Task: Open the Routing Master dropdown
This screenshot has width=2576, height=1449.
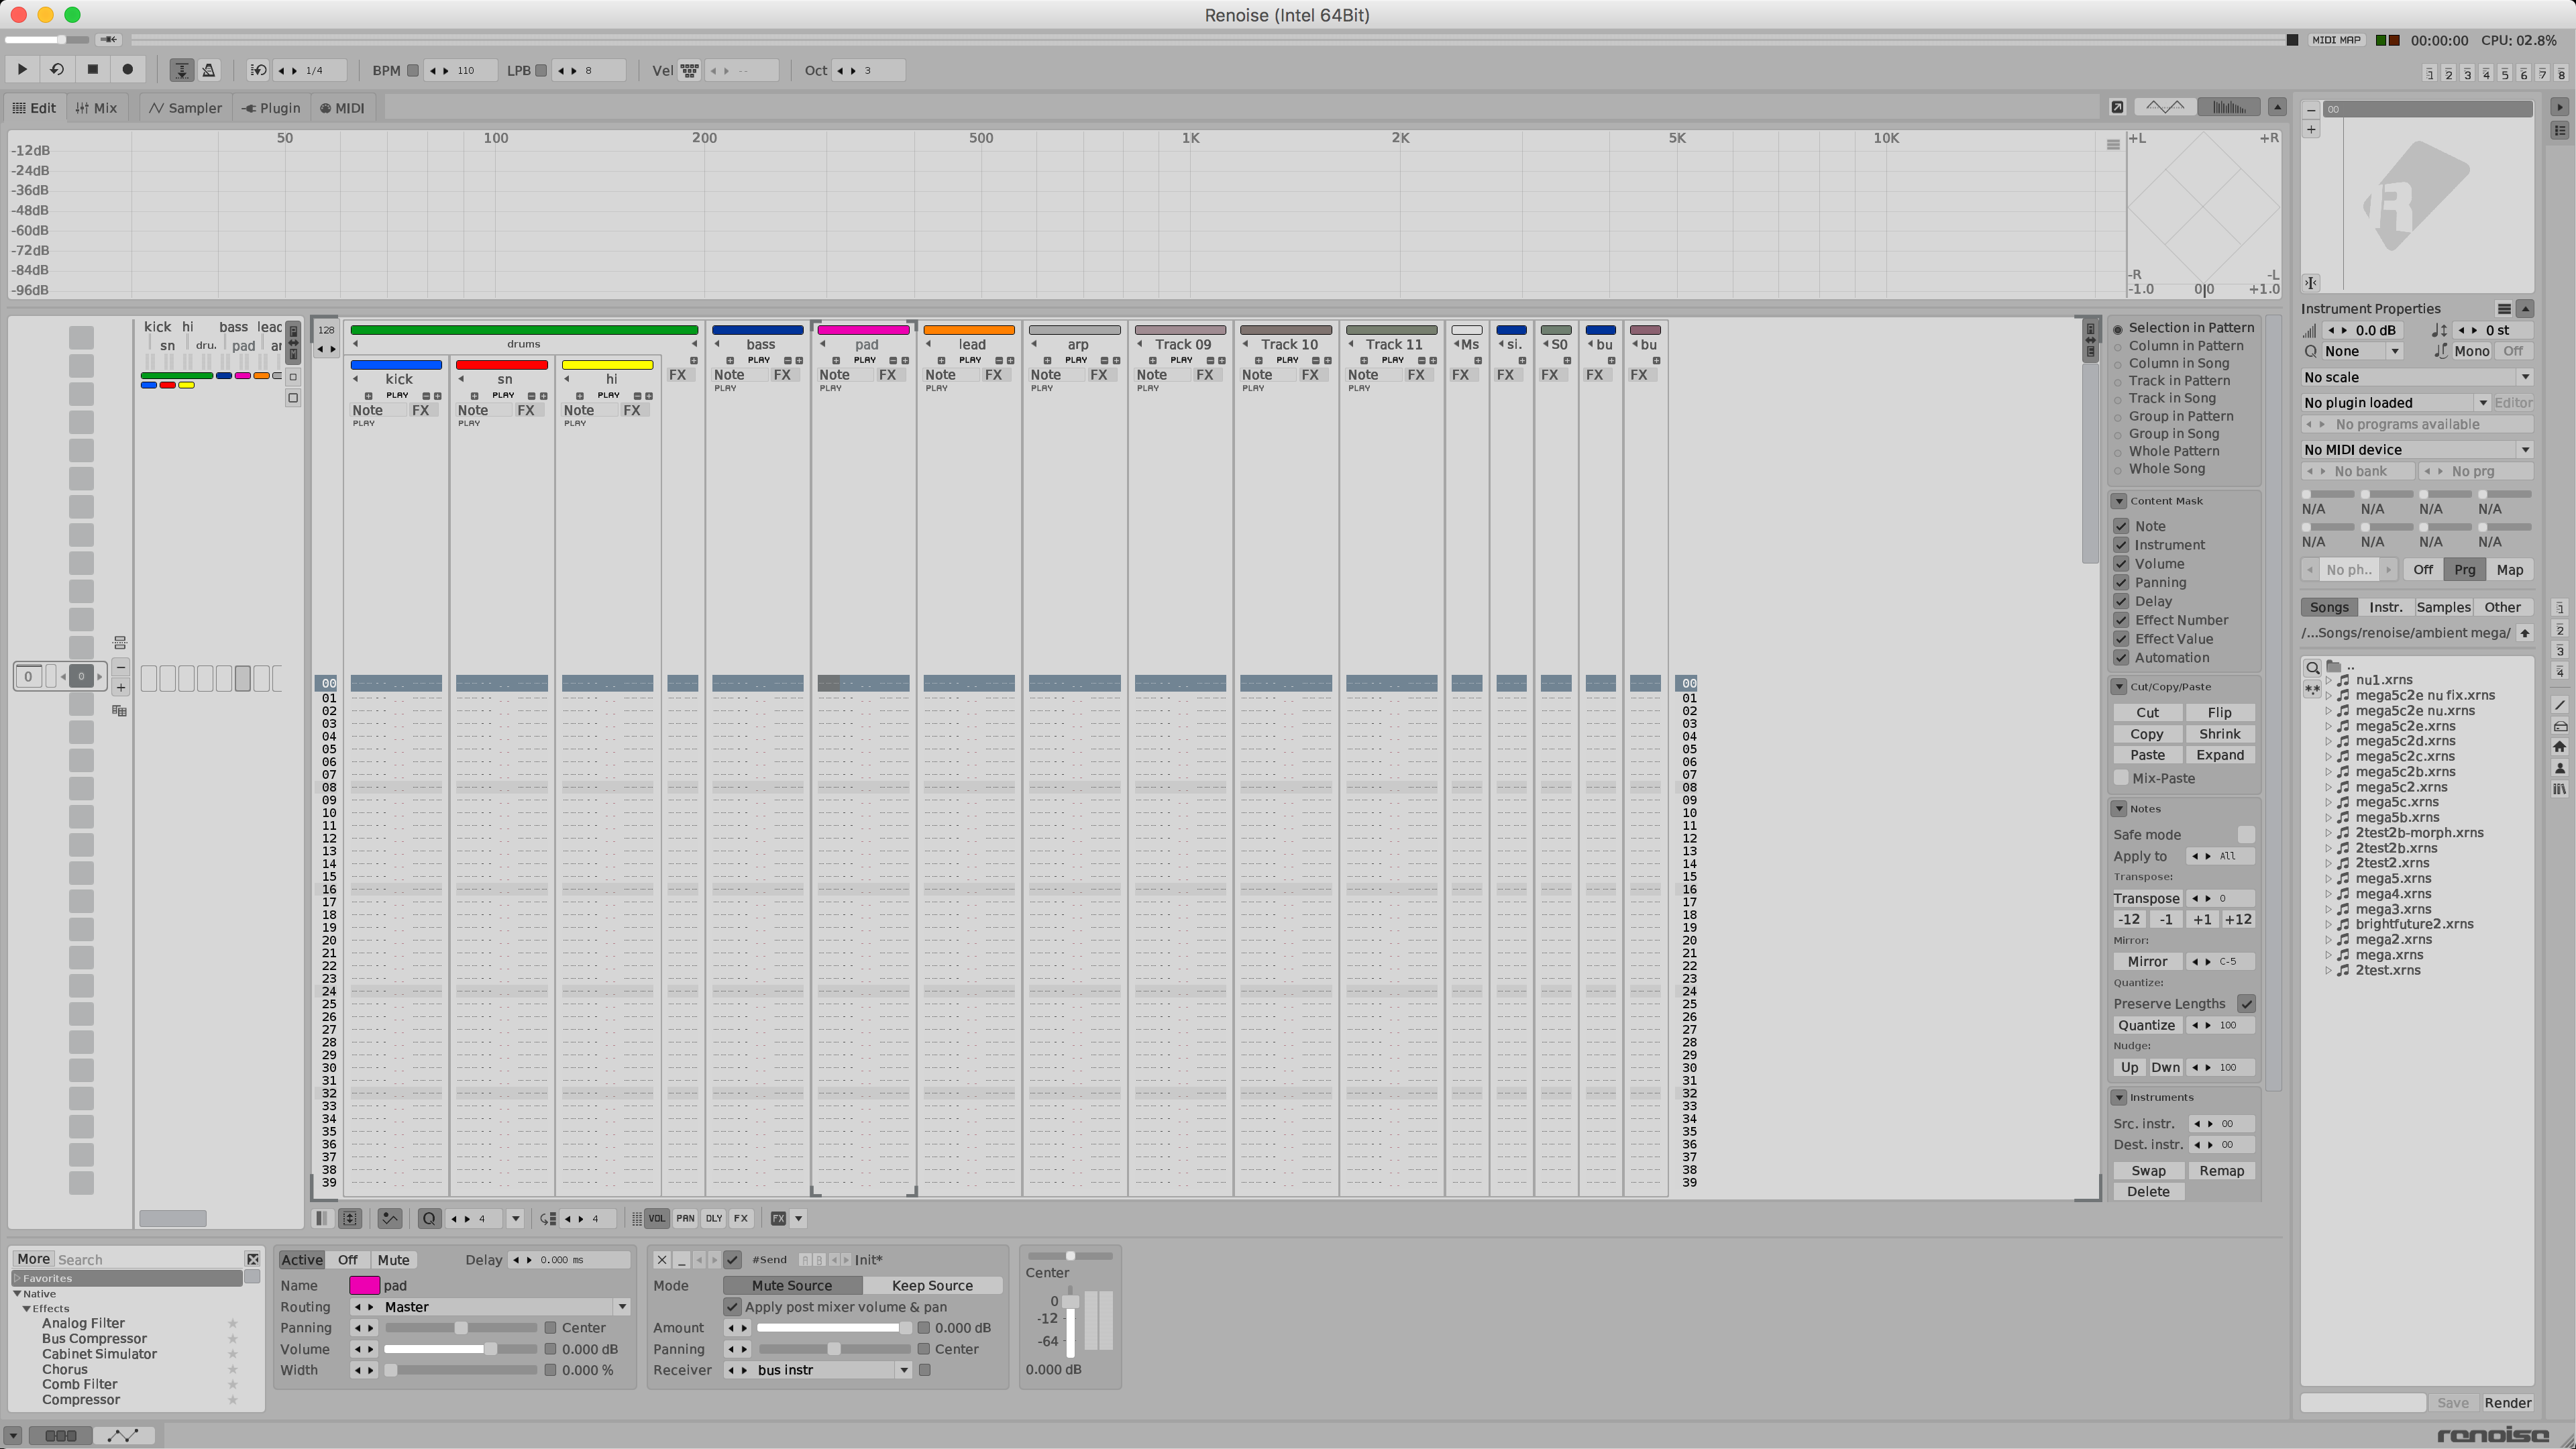Action: tap(491, 1307)
